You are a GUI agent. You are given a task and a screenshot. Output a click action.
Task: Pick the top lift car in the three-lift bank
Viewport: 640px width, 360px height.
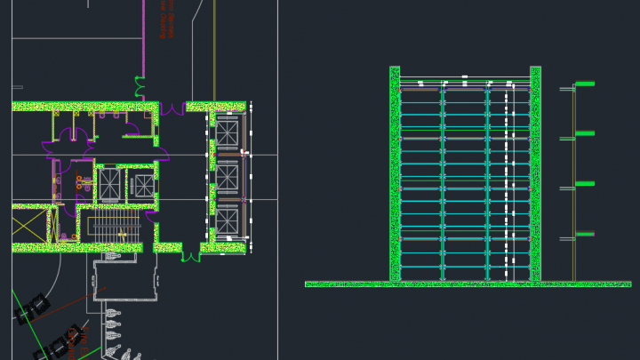click(227, 133)
